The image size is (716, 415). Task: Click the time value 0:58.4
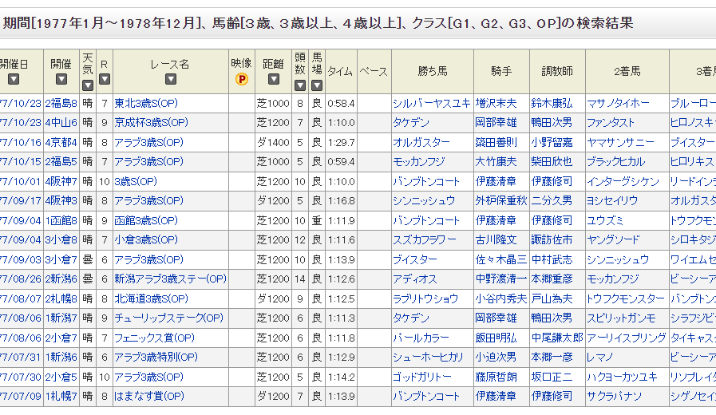[341, 104]
